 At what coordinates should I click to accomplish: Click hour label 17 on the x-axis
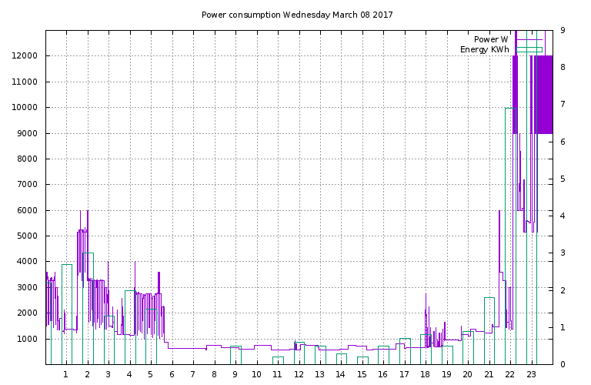pos(404,374)
